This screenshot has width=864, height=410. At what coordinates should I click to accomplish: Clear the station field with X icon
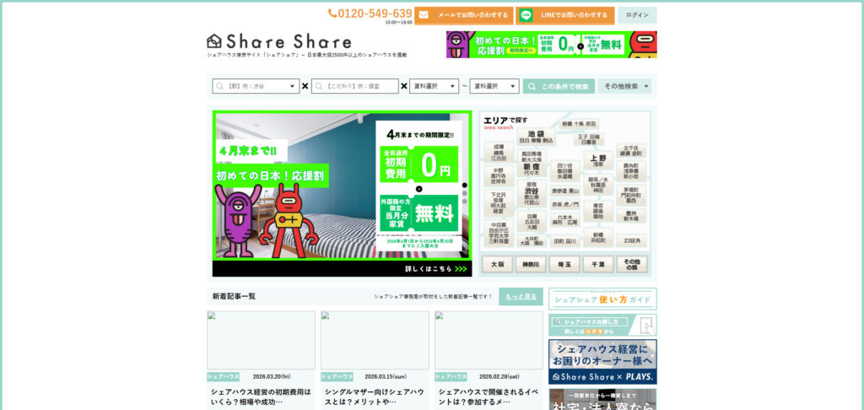[305, 86]
